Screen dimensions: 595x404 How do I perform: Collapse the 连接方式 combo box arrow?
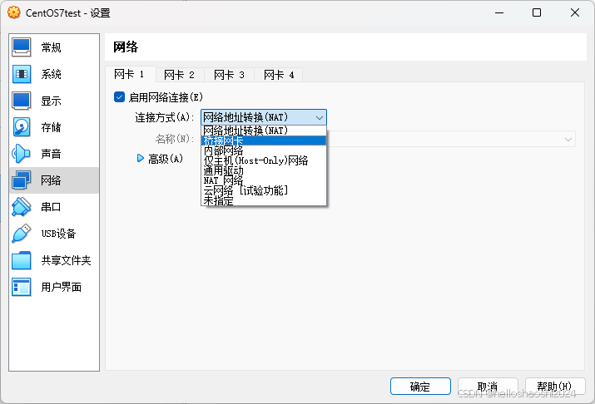pyautogui.click(x=320, y=117)
